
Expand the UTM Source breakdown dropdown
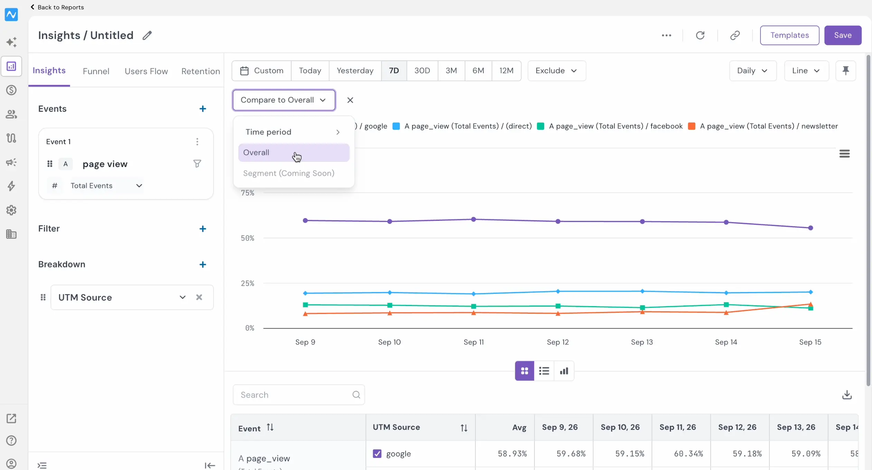pos(182,297)
